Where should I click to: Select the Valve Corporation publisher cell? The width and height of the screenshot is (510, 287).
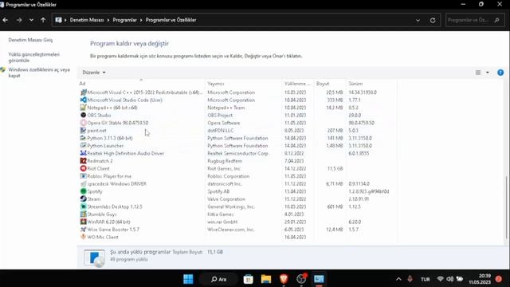point(226,199)
